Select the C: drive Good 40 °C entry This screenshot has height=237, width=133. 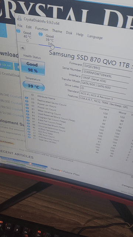pyautogui.click(x=27, y=37)
